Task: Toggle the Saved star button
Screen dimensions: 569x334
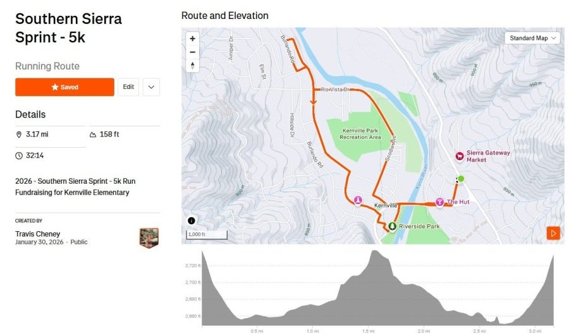Action: 64,87
